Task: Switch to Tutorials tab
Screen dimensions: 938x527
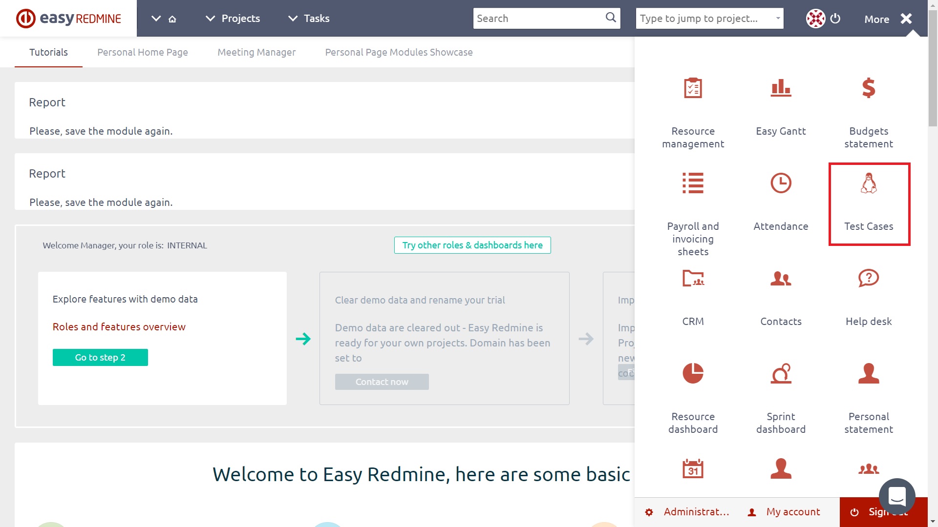Action: click(x=48, y=52)
